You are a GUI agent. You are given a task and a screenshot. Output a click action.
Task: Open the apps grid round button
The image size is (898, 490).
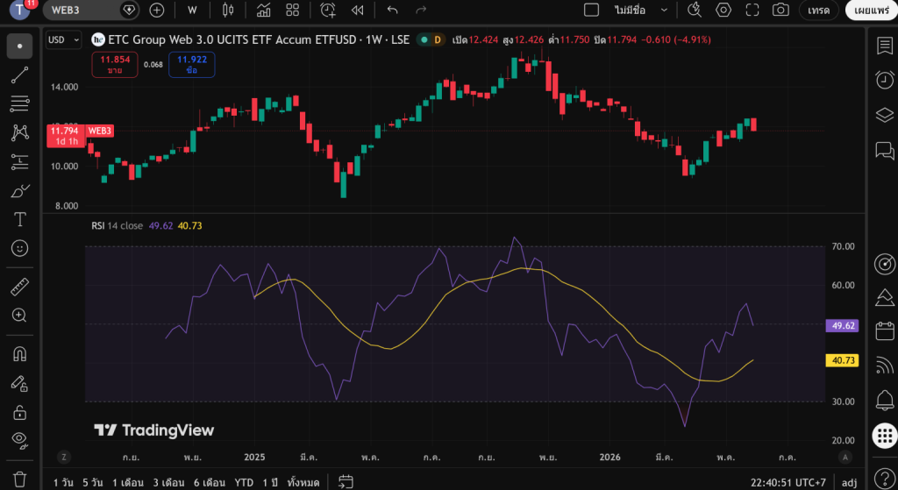(x=884, y=436)
